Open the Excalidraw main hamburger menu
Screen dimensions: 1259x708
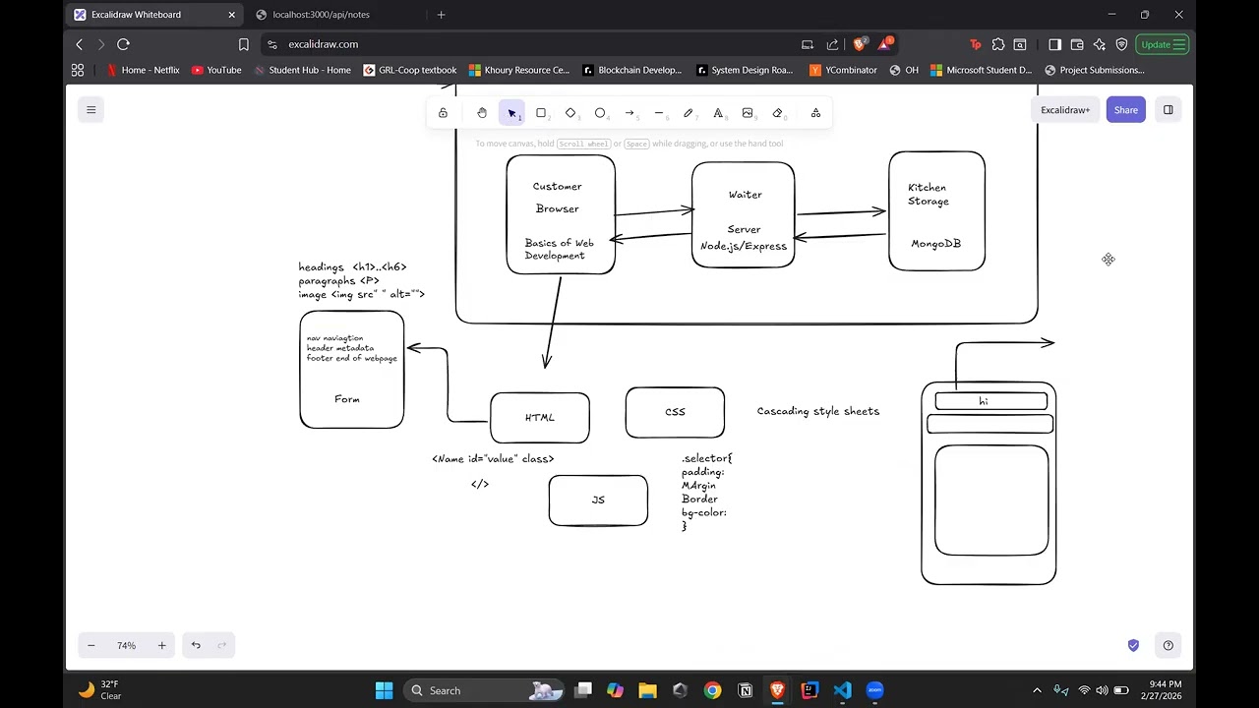(x=91, y=110)
